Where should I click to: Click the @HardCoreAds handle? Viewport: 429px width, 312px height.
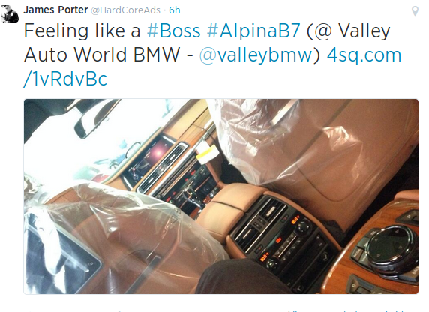point(125,10)
